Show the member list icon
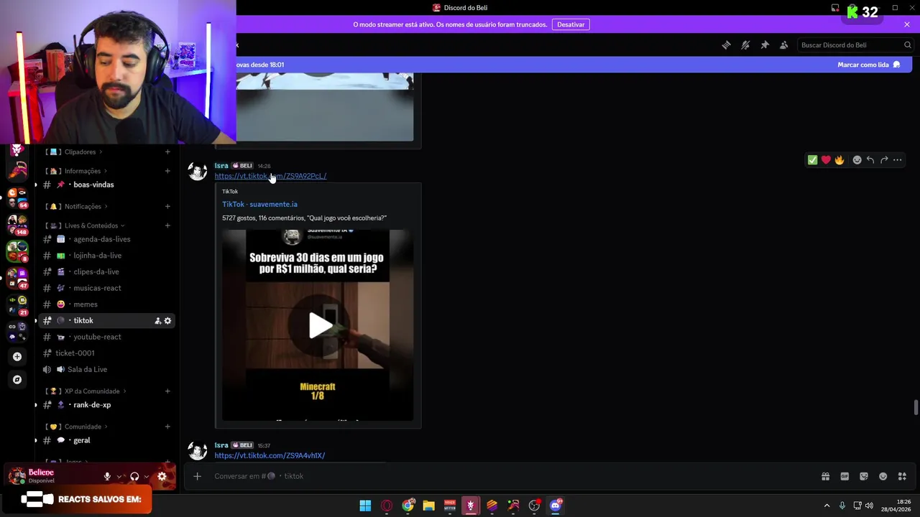The width and height of the screenshot is (920, 517). pyautogui.click(x=783, y=45)
